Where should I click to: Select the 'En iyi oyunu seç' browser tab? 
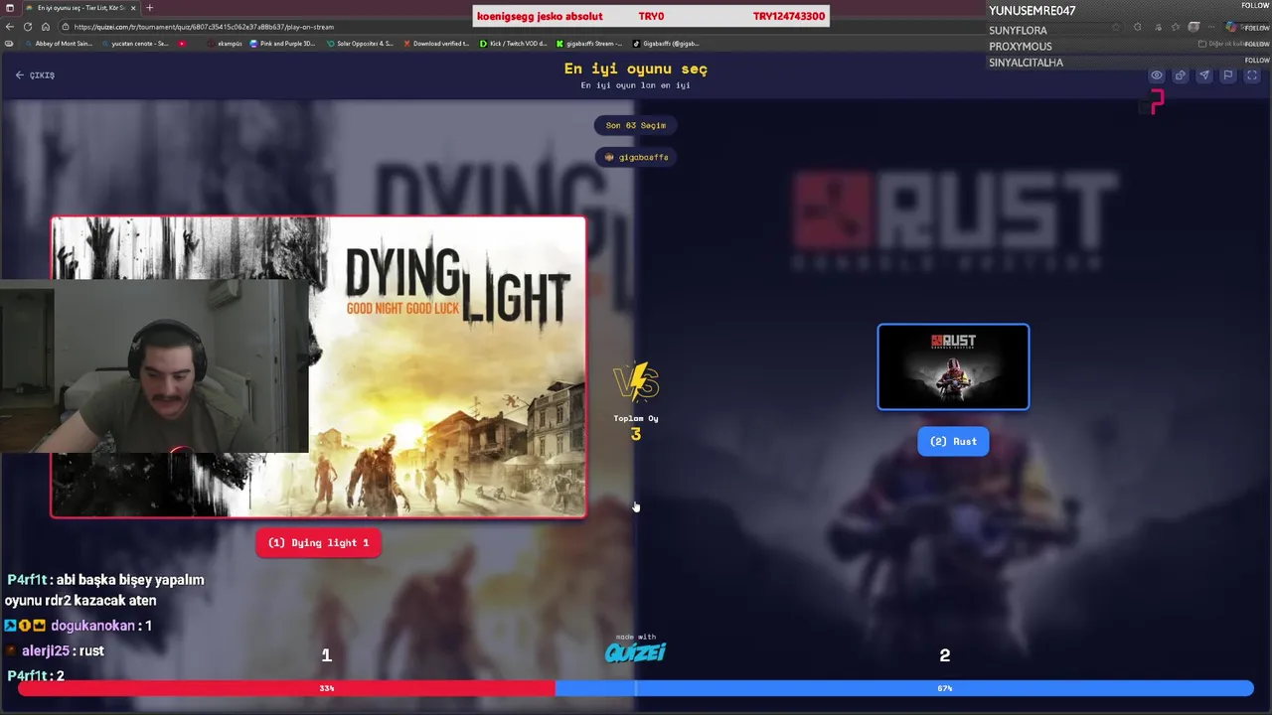click(x=79, y=8)
